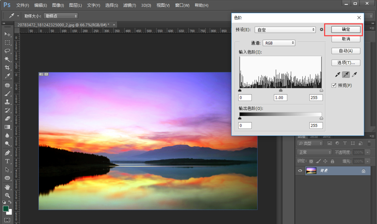Click the white point eyedropper in Levels
Viewport: 377px width, 224px height.
354,75
